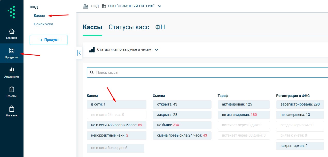Open the 'Поиск чека' link
328x157 pixels.
click(x=43, y=24)
